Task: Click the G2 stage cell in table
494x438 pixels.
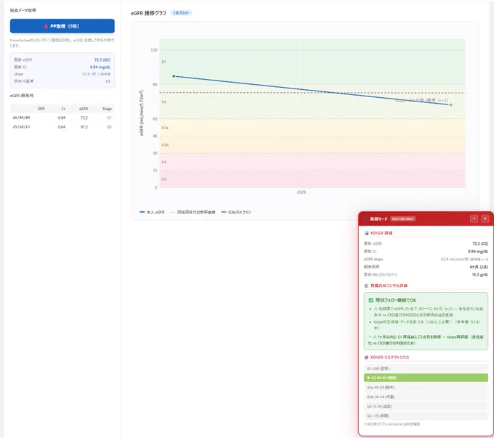Action: pyautogui.click(x=109, y=117)
